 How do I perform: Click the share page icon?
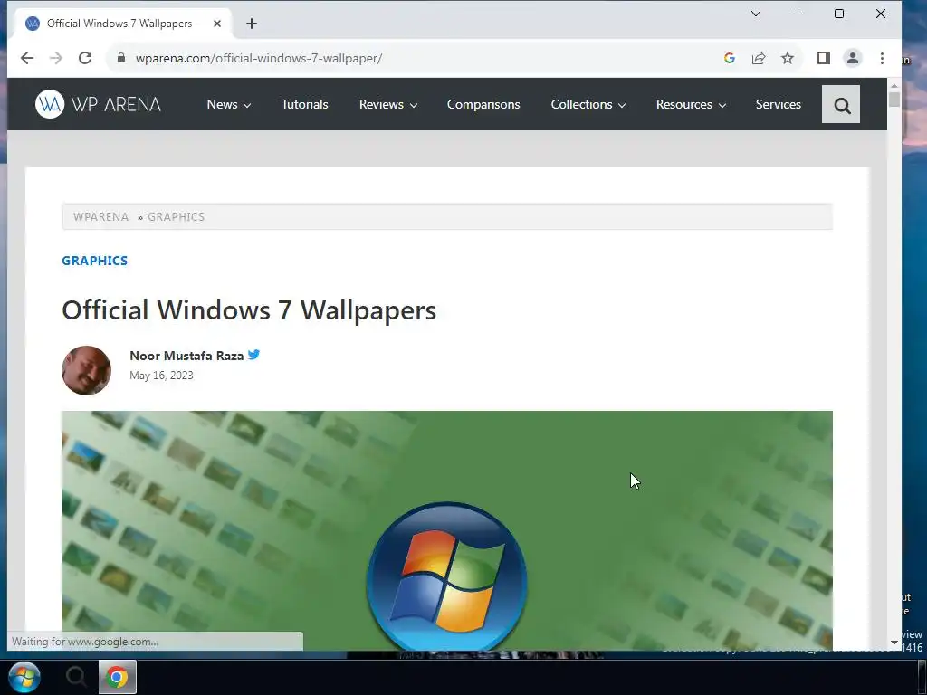coord(759,58)
